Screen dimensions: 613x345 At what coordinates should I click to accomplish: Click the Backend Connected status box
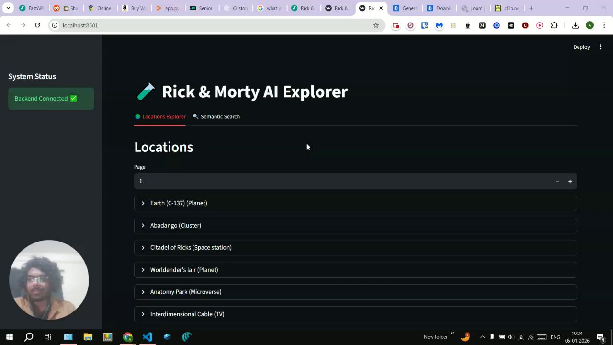(x=51, y=99)
